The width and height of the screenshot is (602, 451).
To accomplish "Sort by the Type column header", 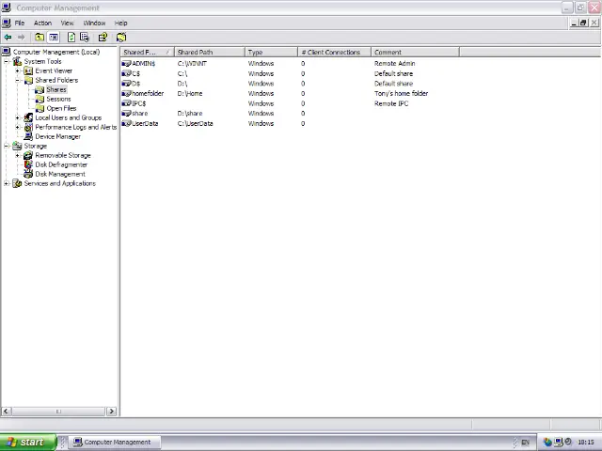I will point(272,53).
